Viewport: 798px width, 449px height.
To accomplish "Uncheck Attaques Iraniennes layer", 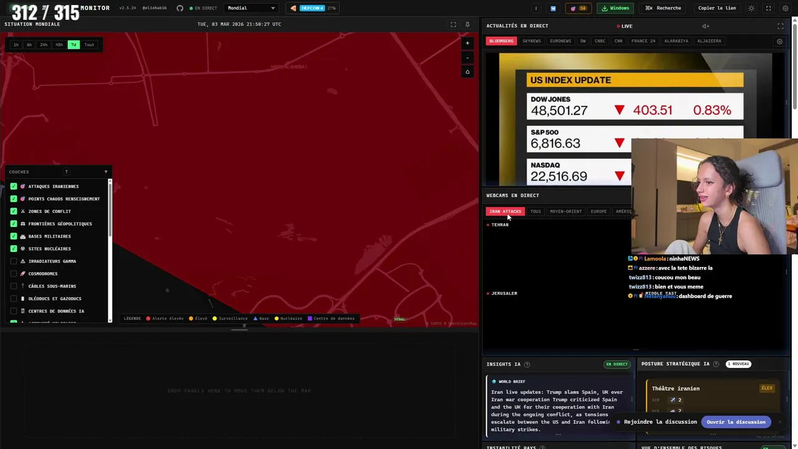I will click(x=14, y=186).
